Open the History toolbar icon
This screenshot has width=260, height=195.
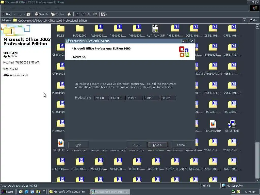70,14
